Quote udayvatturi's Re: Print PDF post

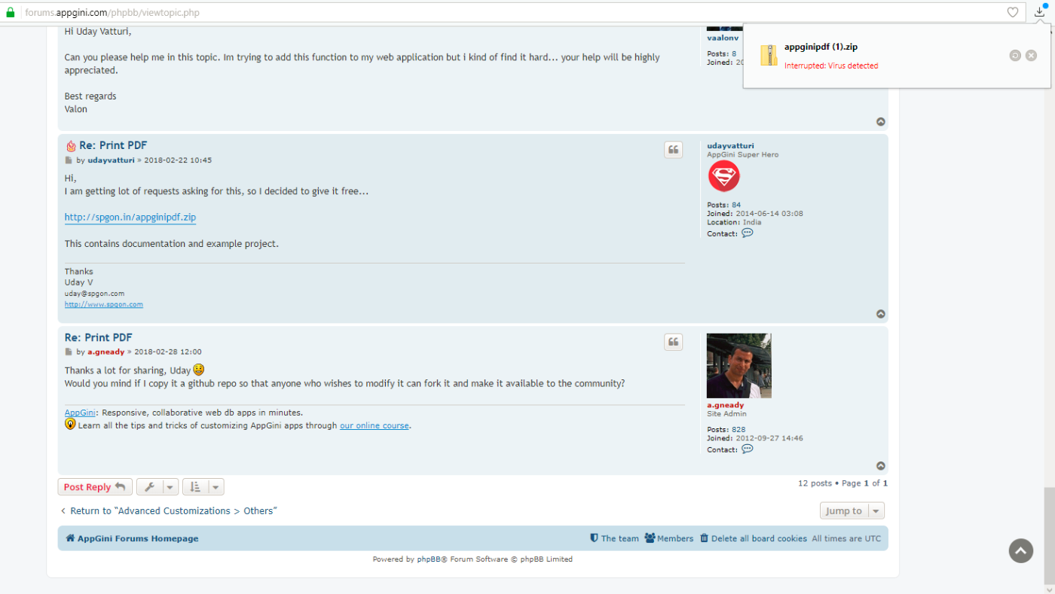pyautogui.click(x=673, y=150)
